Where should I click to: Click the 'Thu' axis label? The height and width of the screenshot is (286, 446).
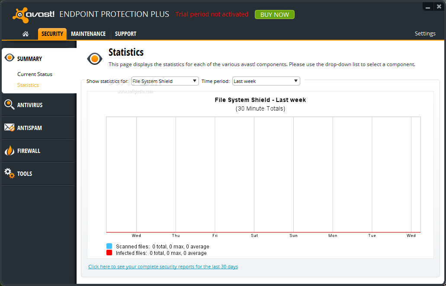pos(176,235)
